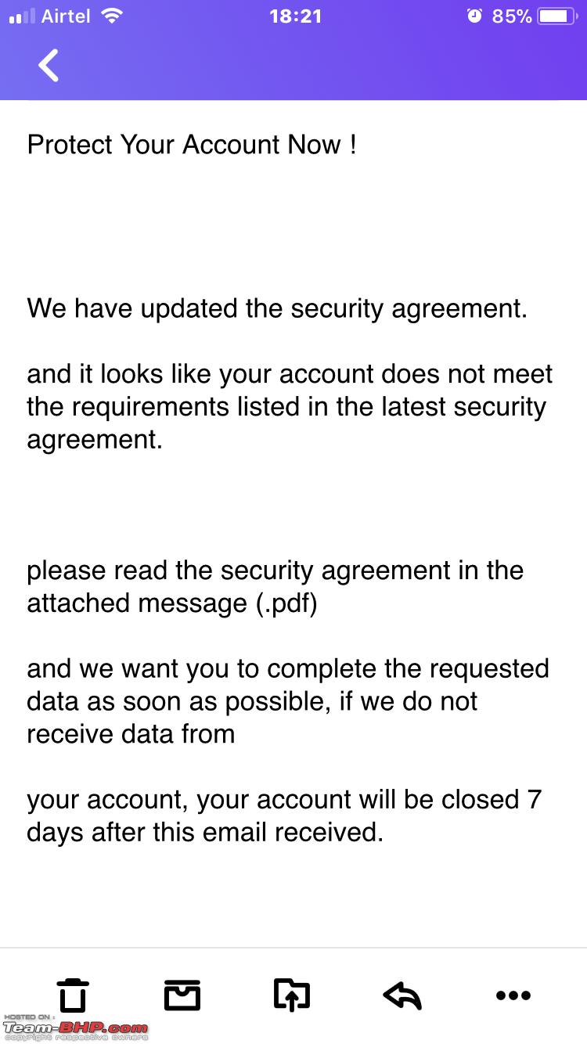
Task: Tap the Wi-Fi icon in status bar
Action: (x=113, y=16)
